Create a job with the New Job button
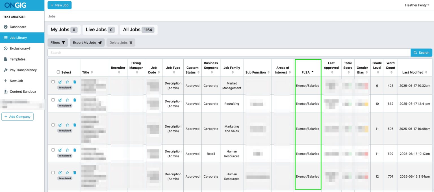This screenshot has width=434, height=192. pos(59,5)
